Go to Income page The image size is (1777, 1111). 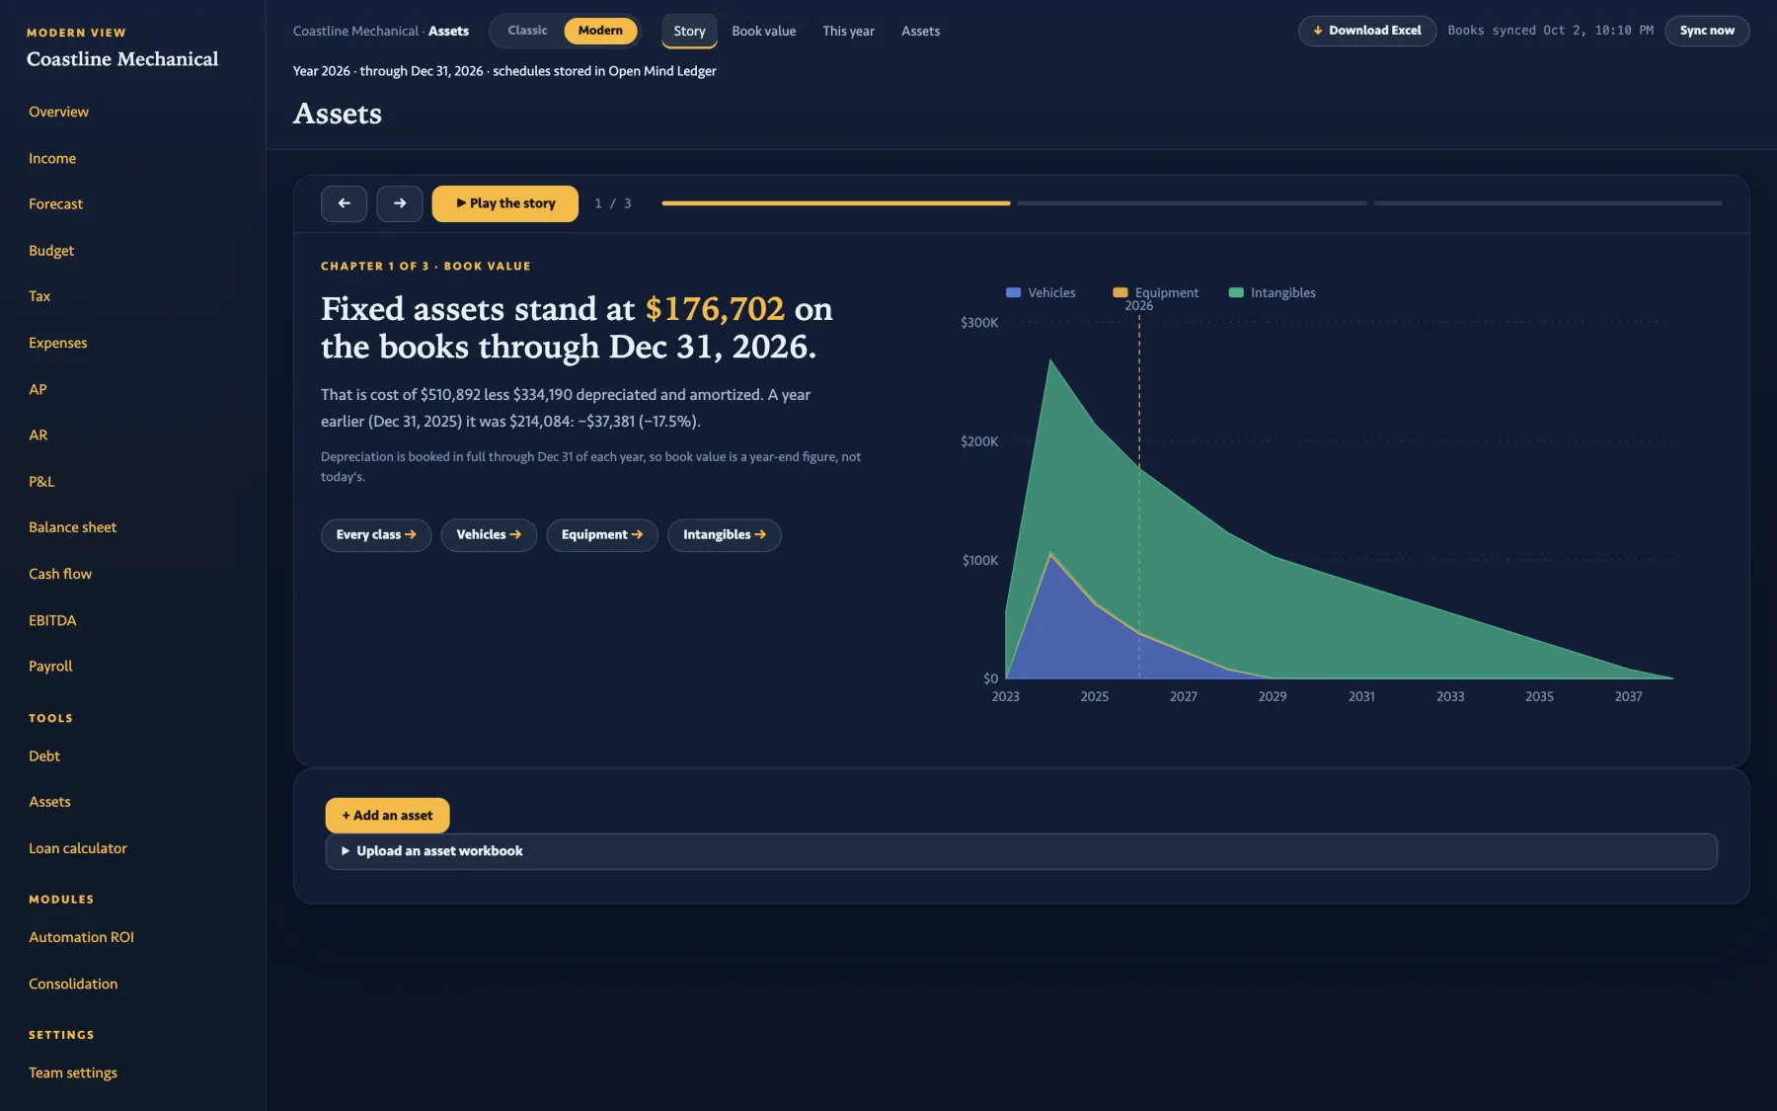tap(52, 159)
